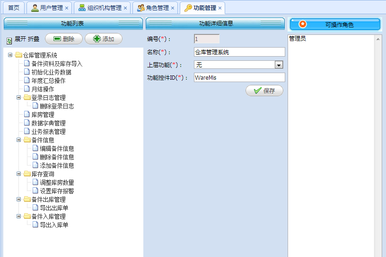Click the 折叠 link
The image size is (386, 257).
pos(34,39)
